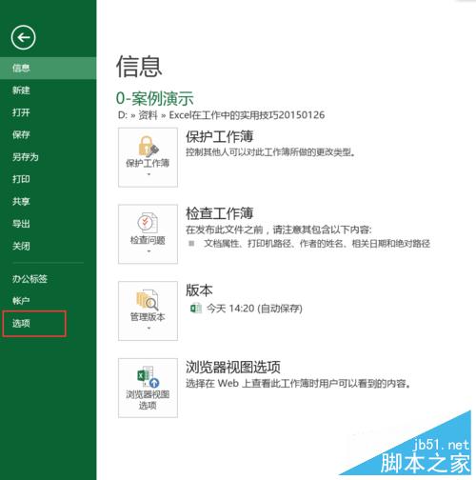Select 新建 in the sidebar

[x=21, y=90]
